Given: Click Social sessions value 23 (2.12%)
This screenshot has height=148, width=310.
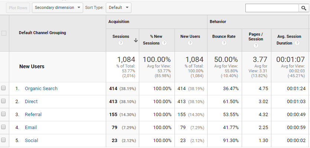Looking at the screenshot, I should [124, 141].
